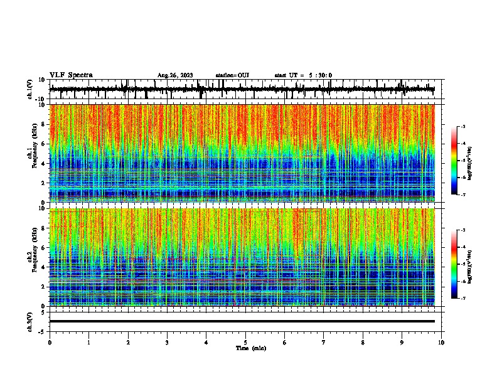The height and width of the screenshot is (384, 497).
Task: Click the '4' kHz tick of ch.2 spectrogram
Action: [x=44, y=267]
